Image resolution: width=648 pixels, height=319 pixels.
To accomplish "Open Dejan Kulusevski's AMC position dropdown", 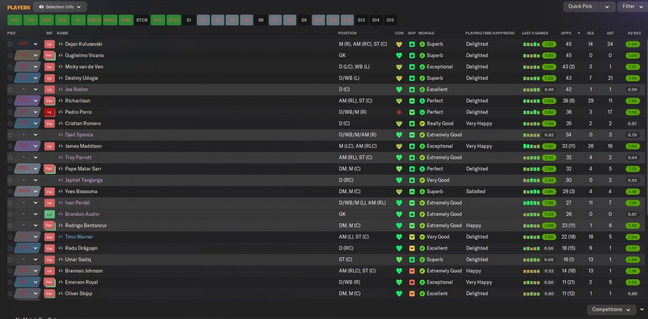I will coord(35,44).
